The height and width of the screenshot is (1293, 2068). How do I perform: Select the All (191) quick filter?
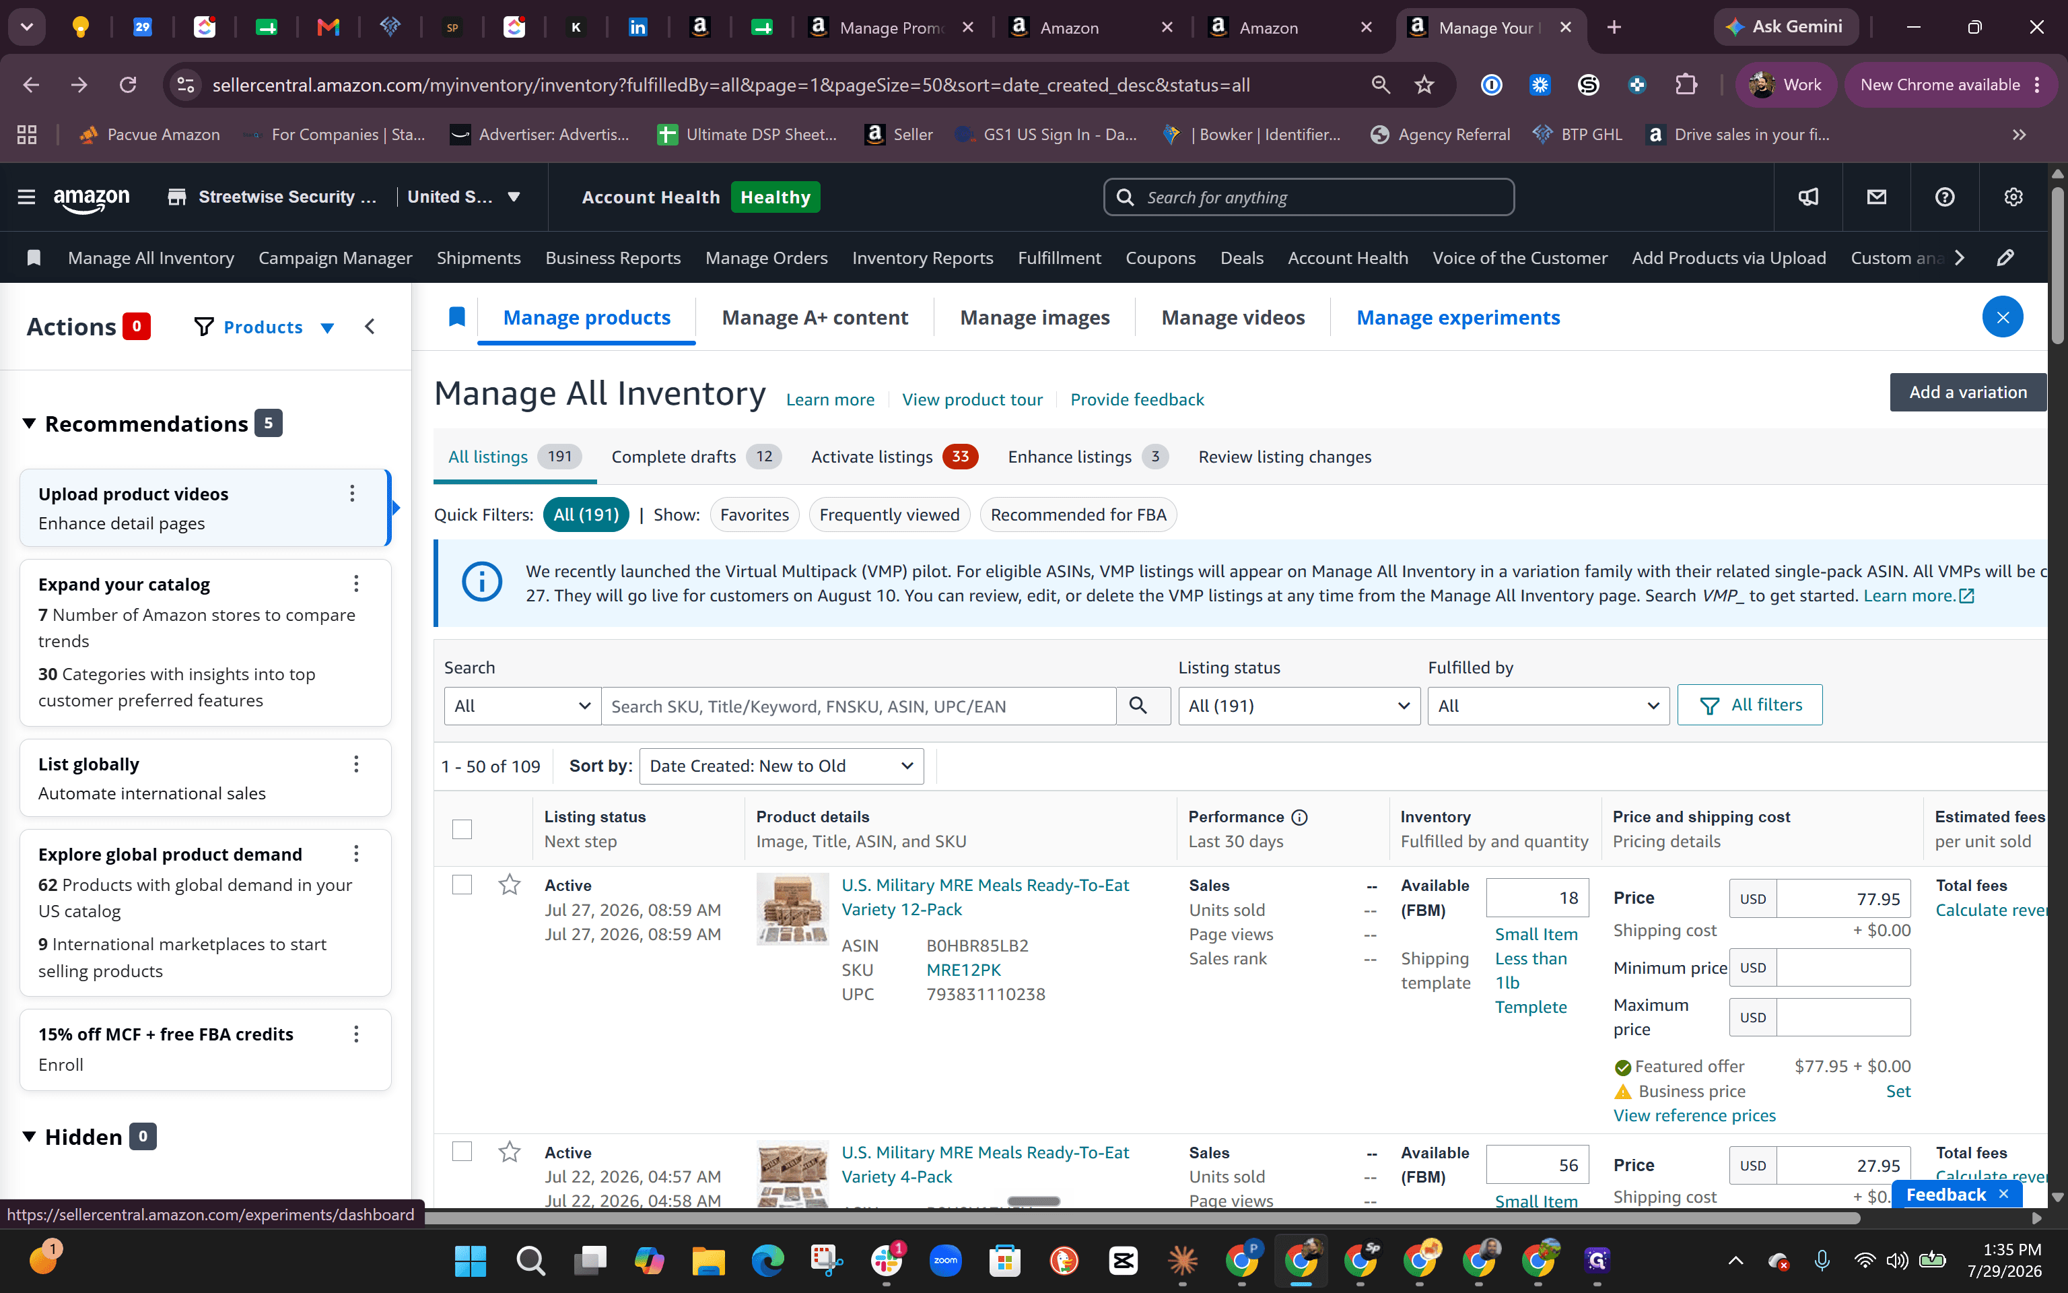[586, 515]
